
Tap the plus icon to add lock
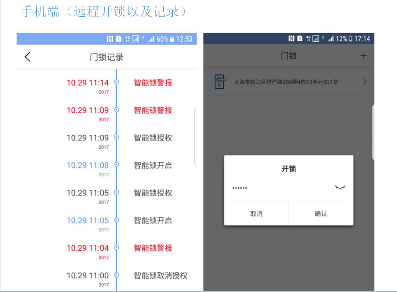pyautogui.click(x=363, y=56)
